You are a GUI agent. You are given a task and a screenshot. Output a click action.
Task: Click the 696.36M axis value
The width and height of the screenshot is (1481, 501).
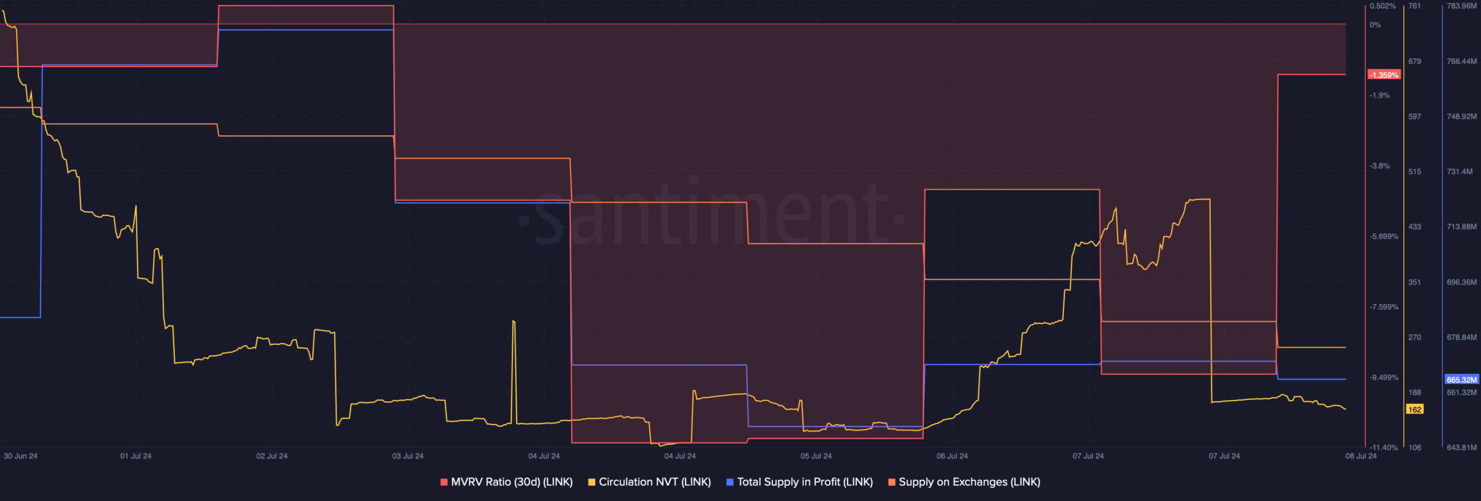pyautogui.click(x=1461, y=282)
